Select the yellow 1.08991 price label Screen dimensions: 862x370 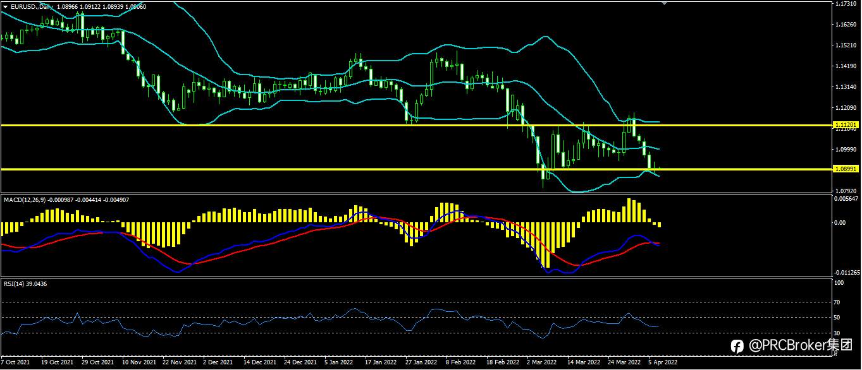(846, 169)
